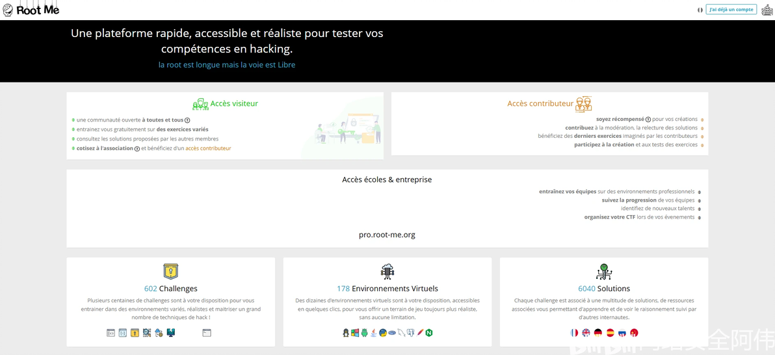Open help icon after 'à toutes et tous'
The width and height of the screenshot is (775, 355).
click(x=187, y=120)
